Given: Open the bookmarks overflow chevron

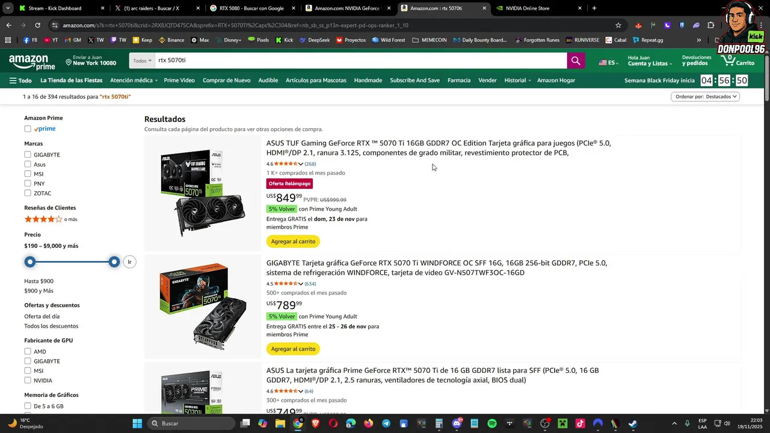Looking at the screenshot, I should pyautogui.click(x=698, y=40).
